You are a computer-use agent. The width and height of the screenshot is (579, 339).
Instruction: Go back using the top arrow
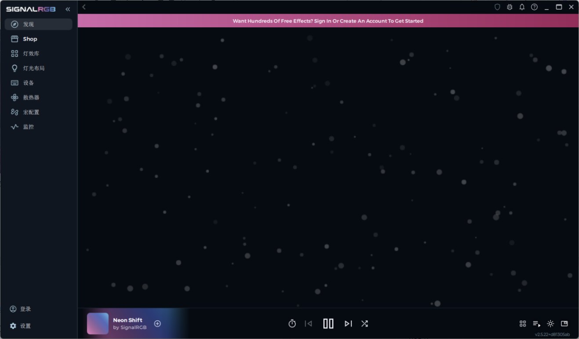click(84, 7)
